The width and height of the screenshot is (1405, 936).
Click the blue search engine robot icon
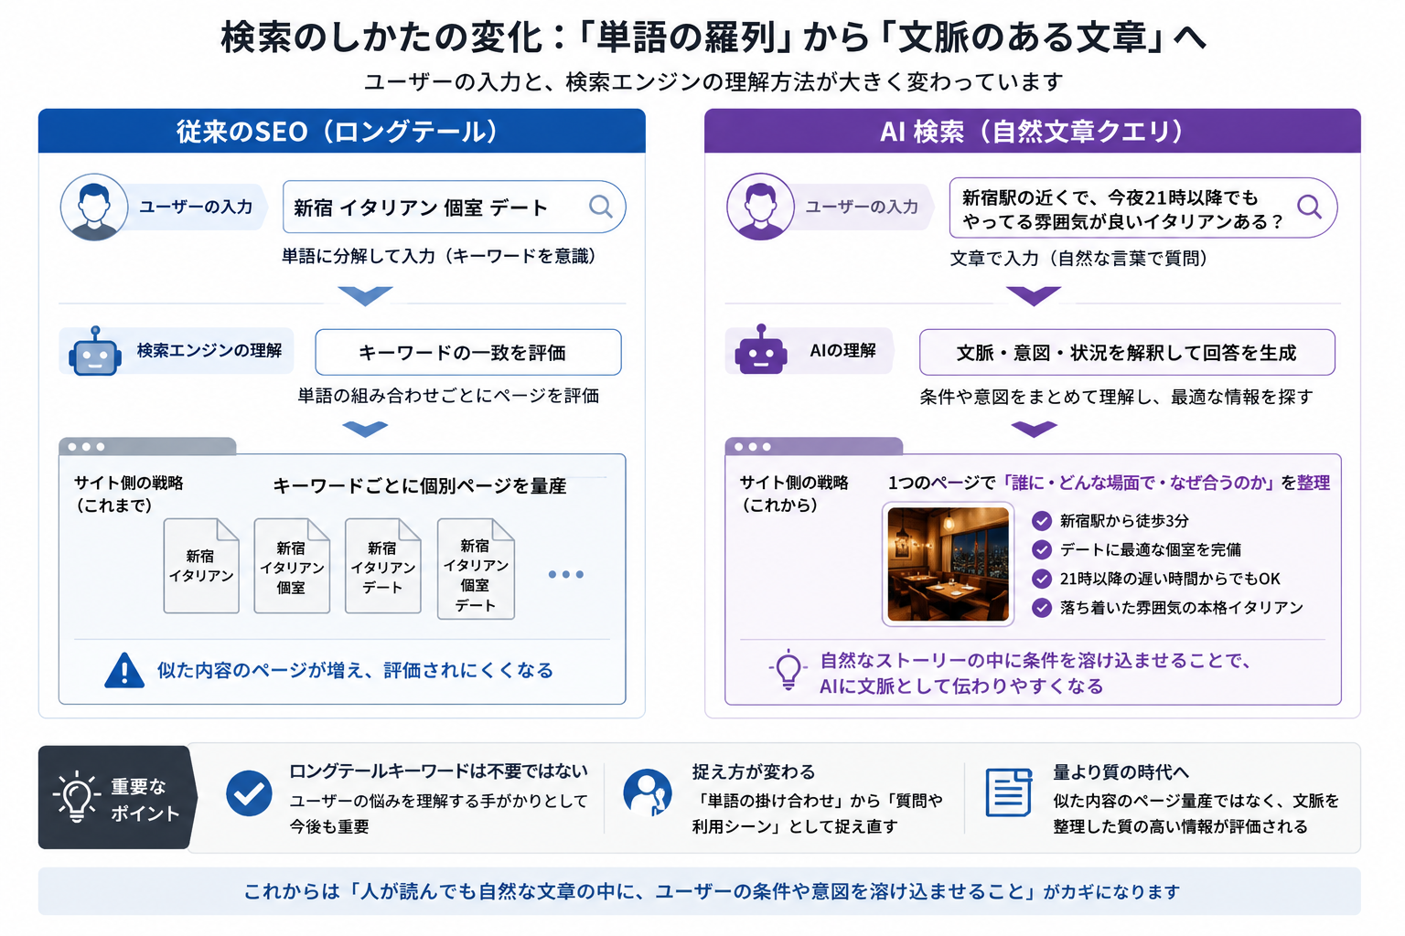click(x=94, y=352)
